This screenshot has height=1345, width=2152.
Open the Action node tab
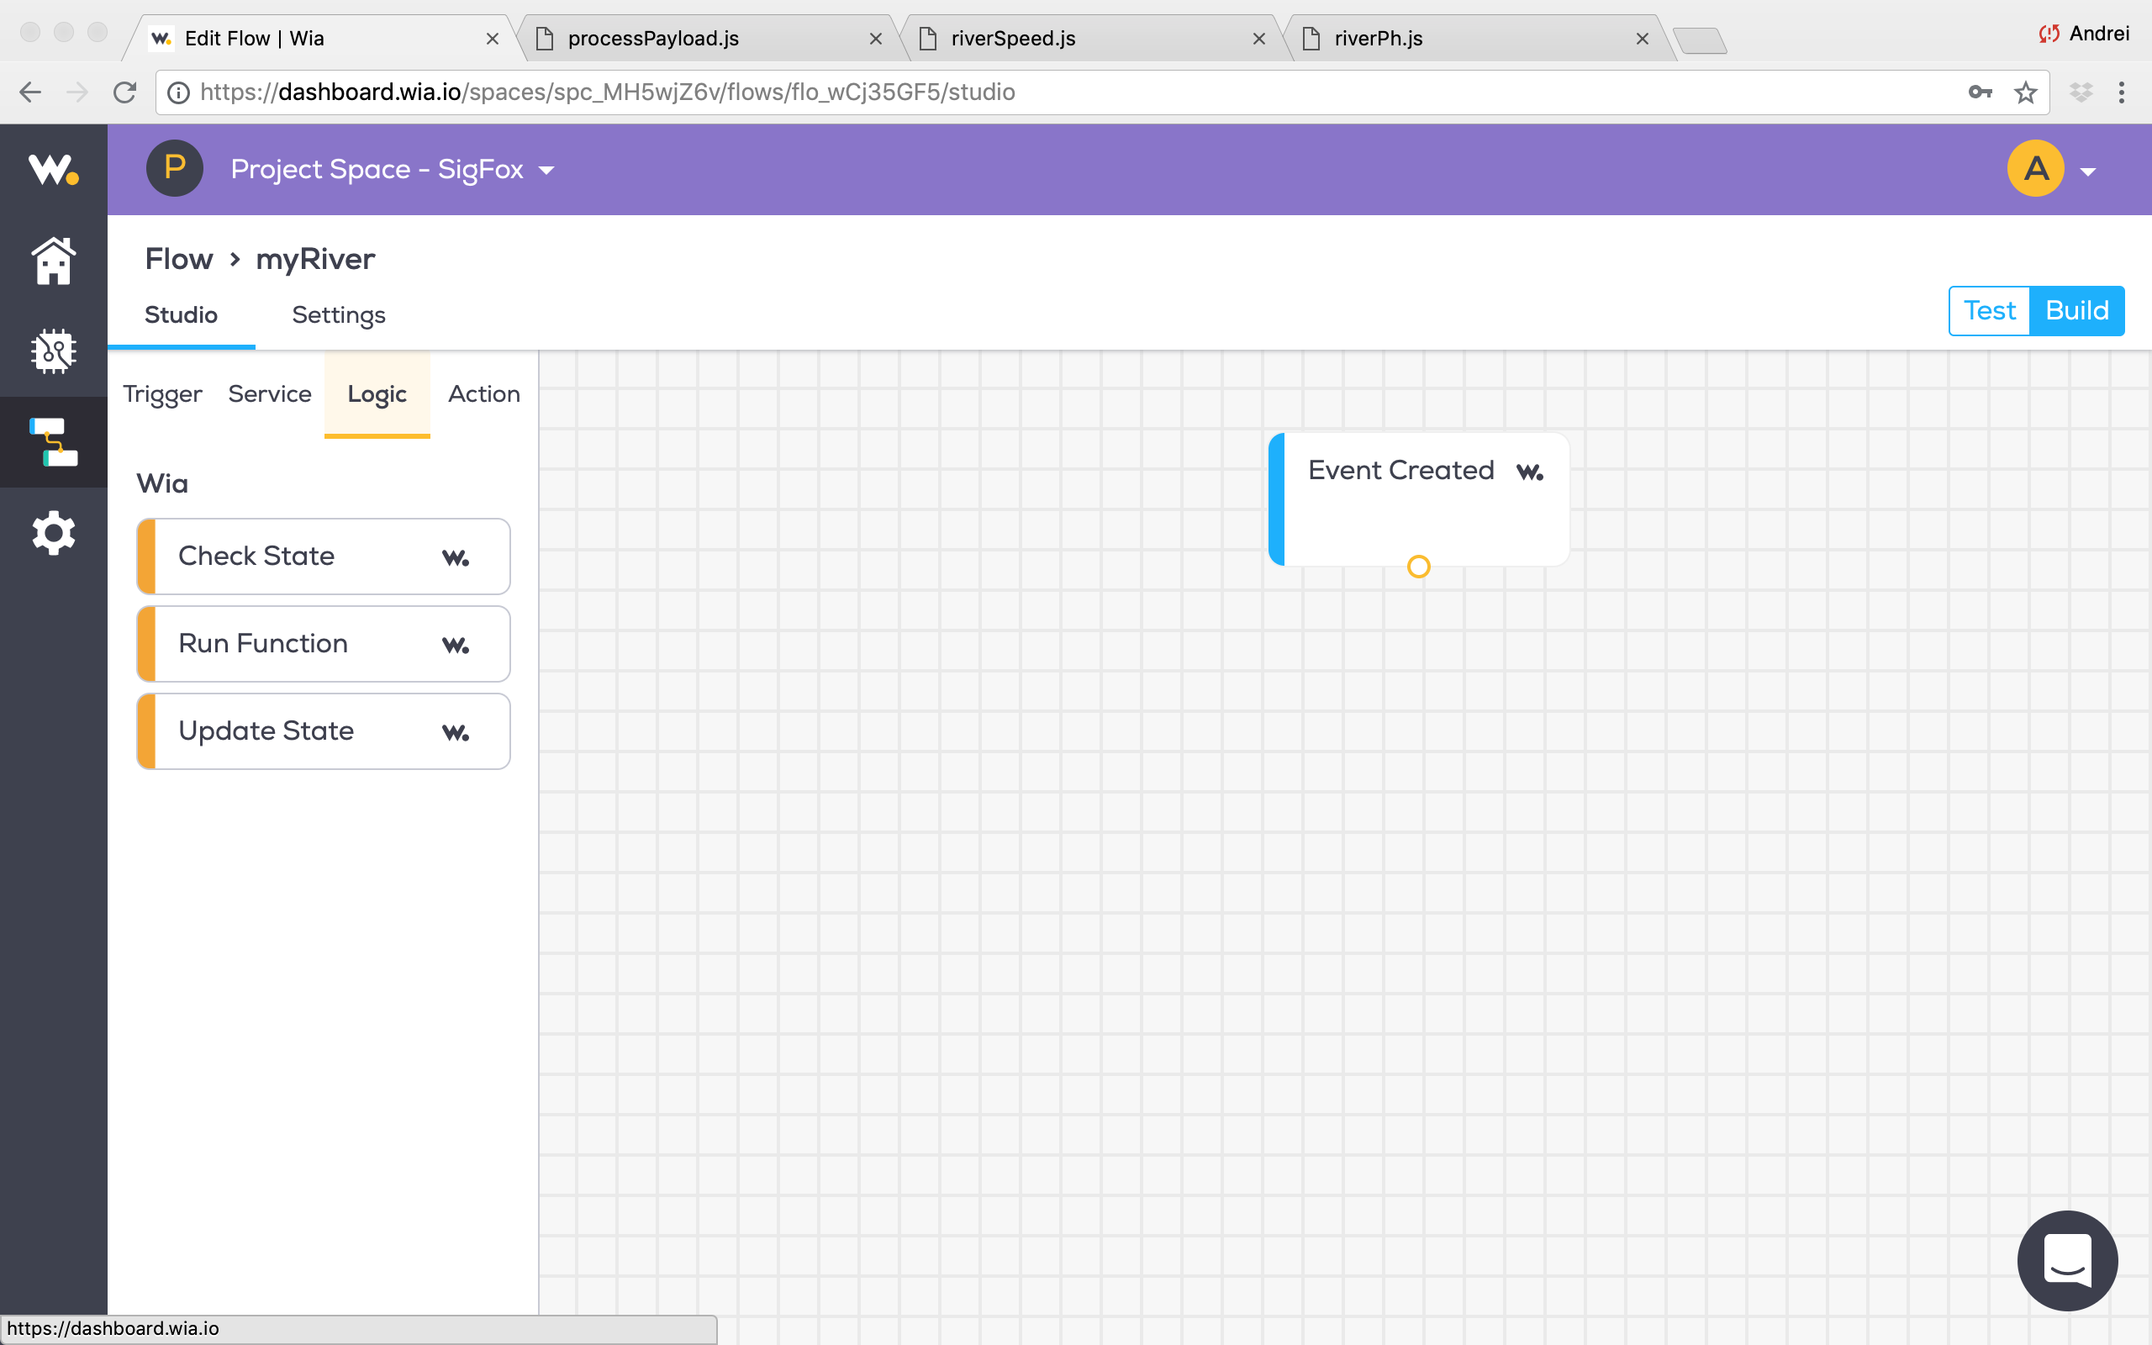tap(483, 394)
